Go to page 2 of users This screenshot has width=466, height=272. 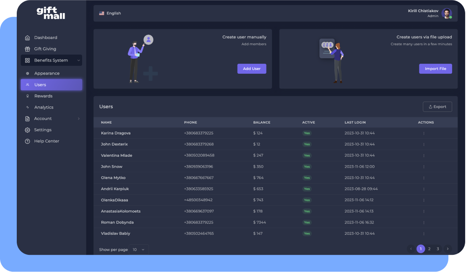pyautogui.click(x=429, y=249)
